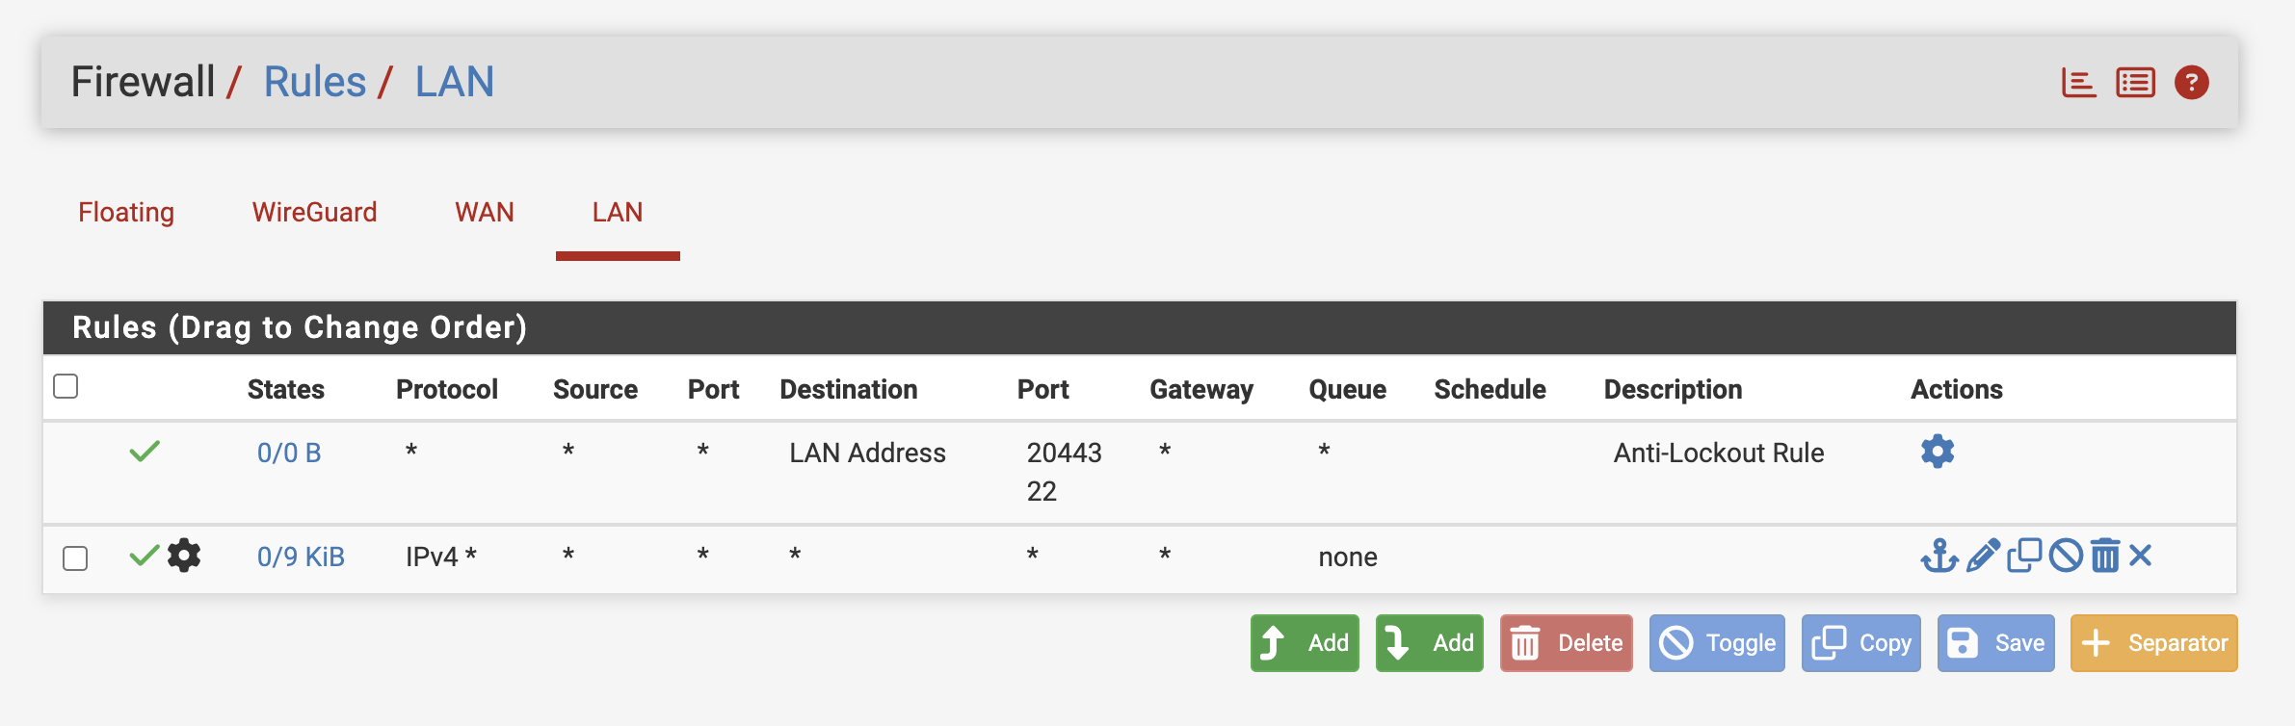The height and width of the screenshot is (726, 2295).
Task: Click the anchor icon to move rules
Action: (x=1939, y=556)
